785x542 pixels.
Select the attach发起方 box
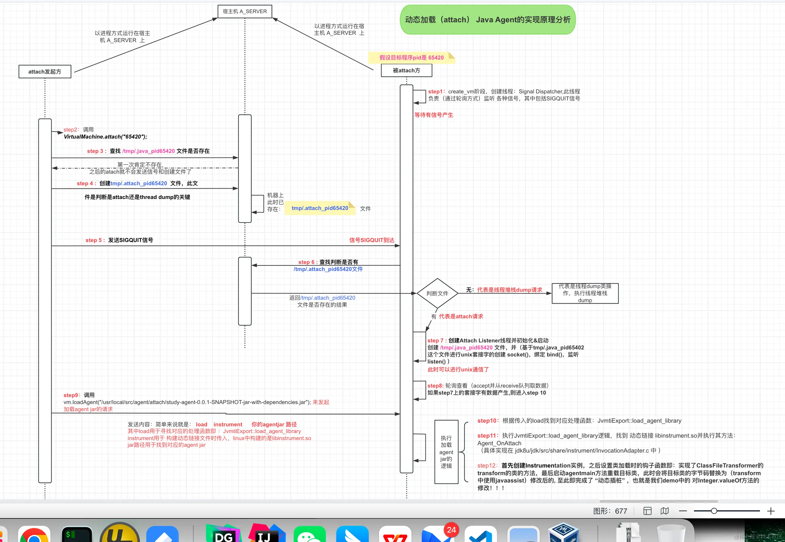(45, 72)
